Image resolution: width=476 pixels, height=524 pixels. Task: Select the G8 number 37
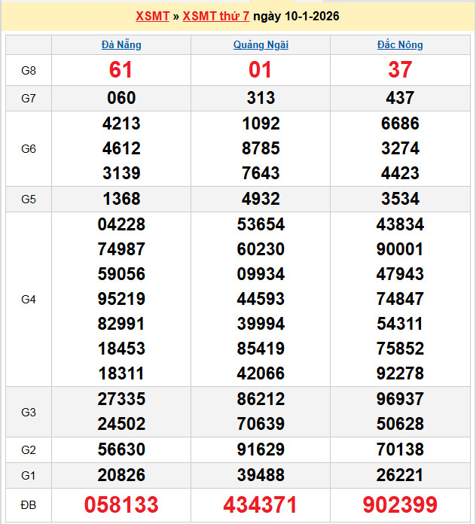pos(400,70)
